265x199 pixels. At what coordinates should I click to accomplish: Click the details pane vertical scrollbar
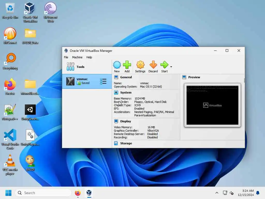[244, 81]
